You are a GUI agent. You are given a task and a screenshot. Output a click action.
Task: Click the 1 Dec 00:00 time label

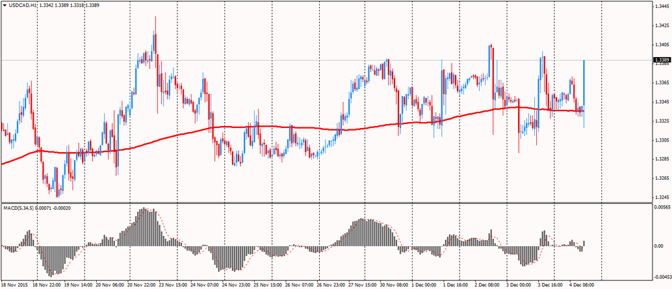(425, 284)
